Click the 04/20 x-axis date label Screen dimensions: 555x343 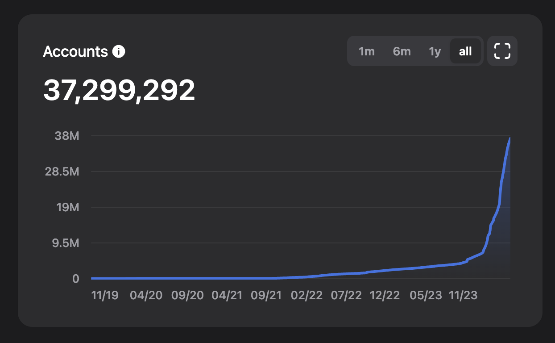(146, 296)
